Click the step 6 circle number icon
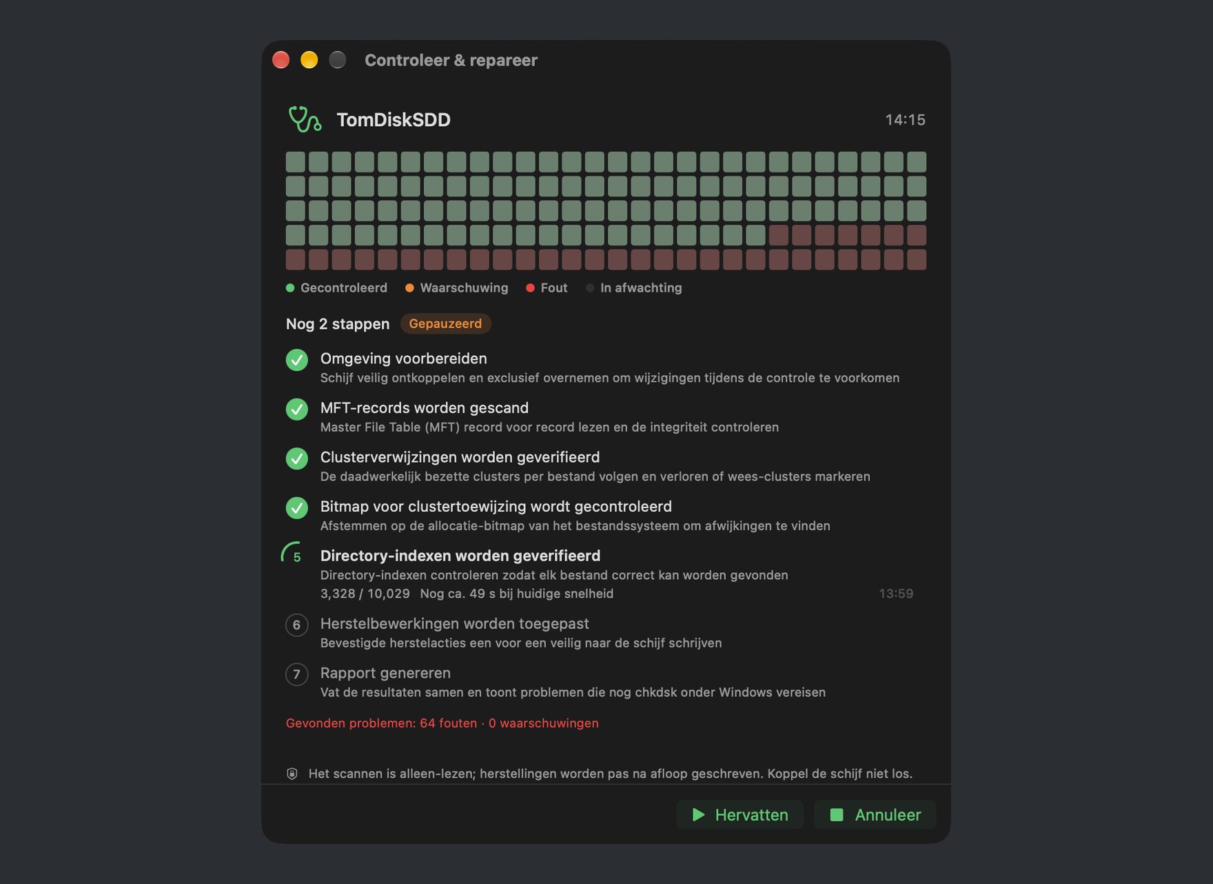The height and width of the screenshot is (884, 1213). click(297, 625)
